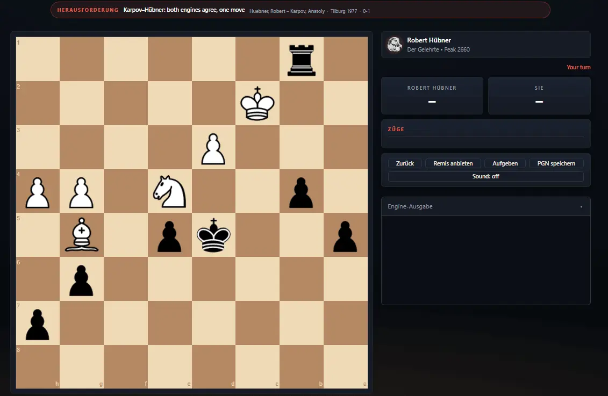Screen dimensions: 608x396
Task: Click the empty square c5 next to black king
Action: pyautogui.click(x=257, y=235)
